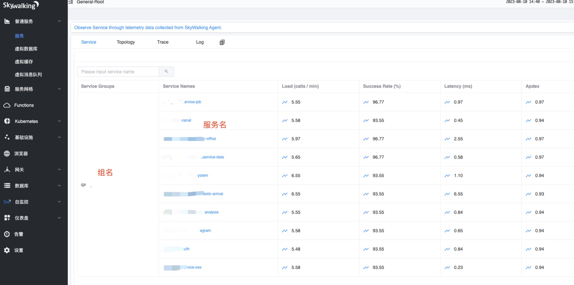Select 虚拟数据库 in the sidebar
This screenshot has height=285, width=574.
pyautogui.click(x=26, y=49)
